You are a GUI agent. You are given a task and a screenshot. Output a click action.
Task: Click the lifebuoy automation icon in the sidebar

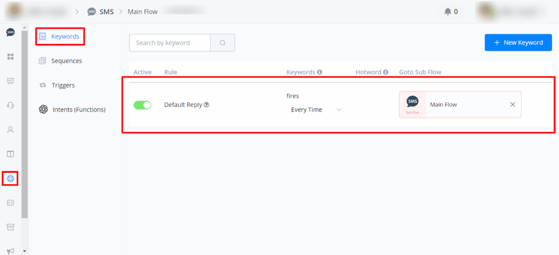[x=10, y=178]
